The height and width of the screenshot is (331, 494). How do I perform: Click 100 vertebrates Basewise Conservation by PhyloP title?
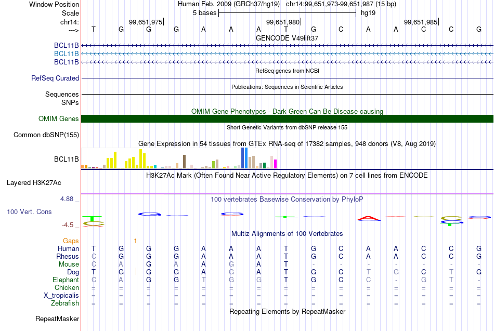[x=287, y=200]
